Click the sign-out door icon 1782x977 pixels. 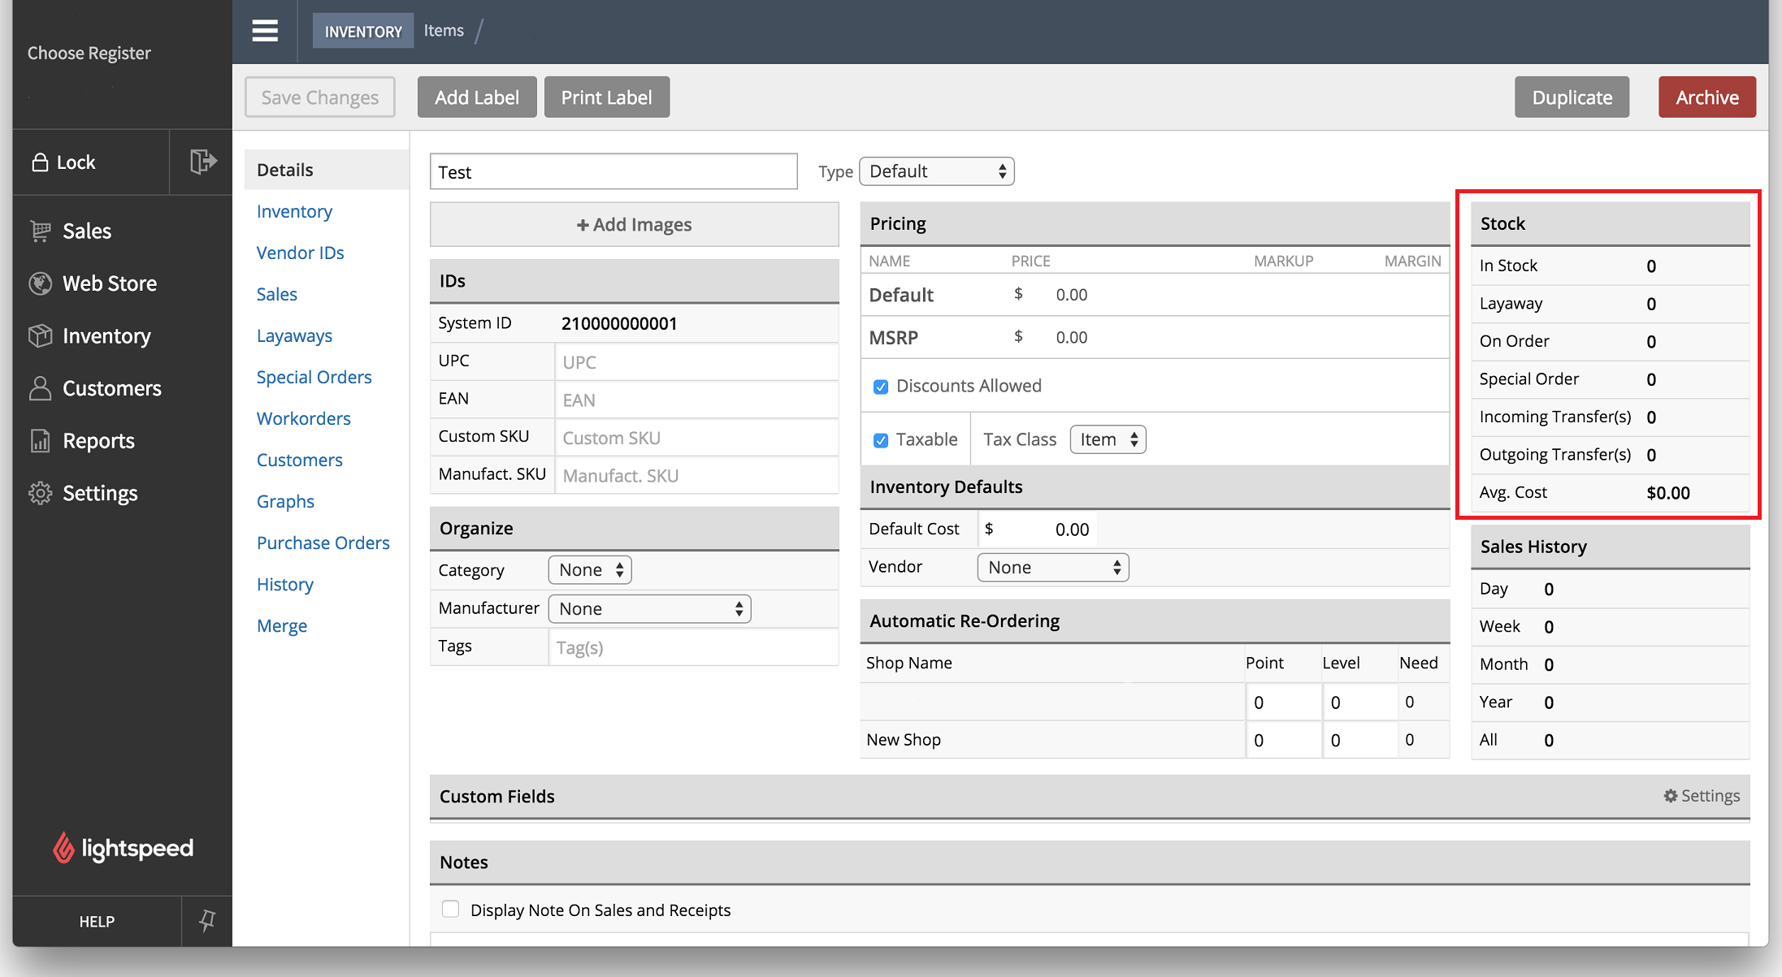(x=202, y=162)
